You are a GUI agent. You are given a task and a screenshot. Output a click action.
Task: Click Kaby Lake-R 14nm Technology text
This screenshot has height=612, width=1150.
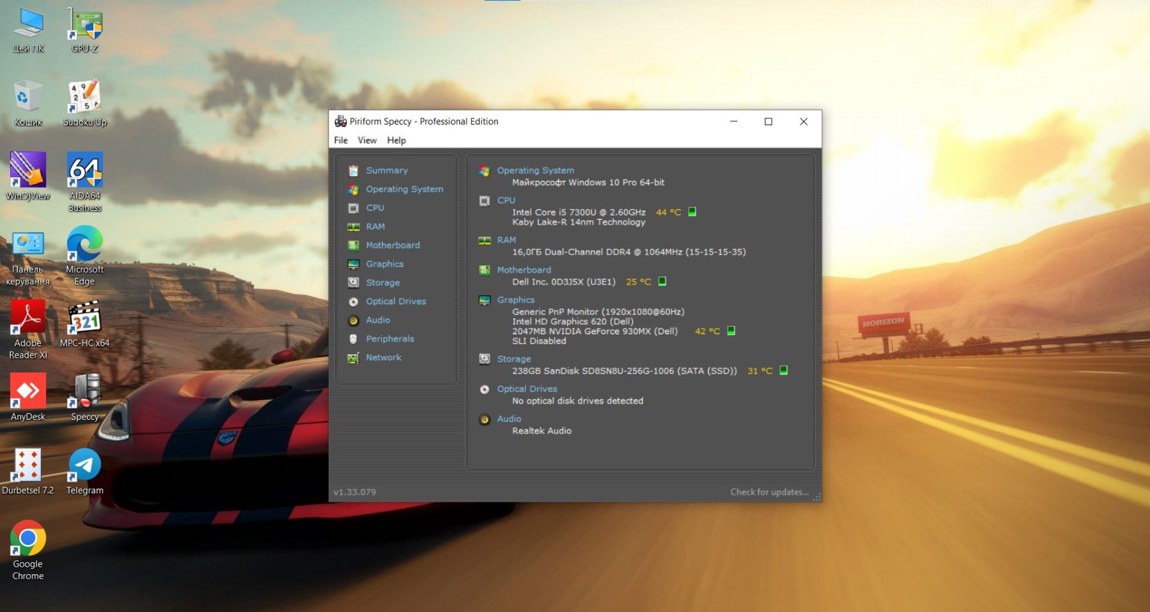tap(579, 222)
